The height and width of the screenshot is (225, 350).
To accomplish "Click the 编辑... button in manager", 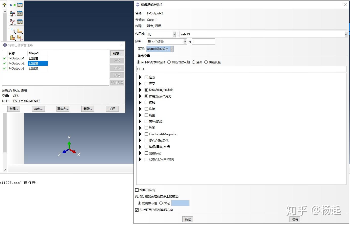I will [x=117, y=53].
